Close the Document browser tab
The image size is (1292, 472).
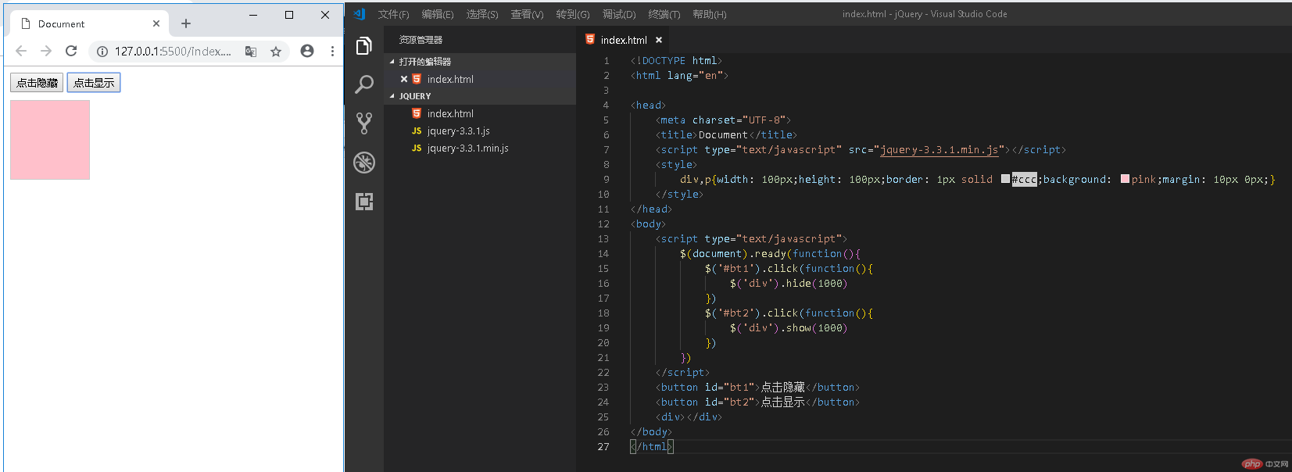click(156, 23)
